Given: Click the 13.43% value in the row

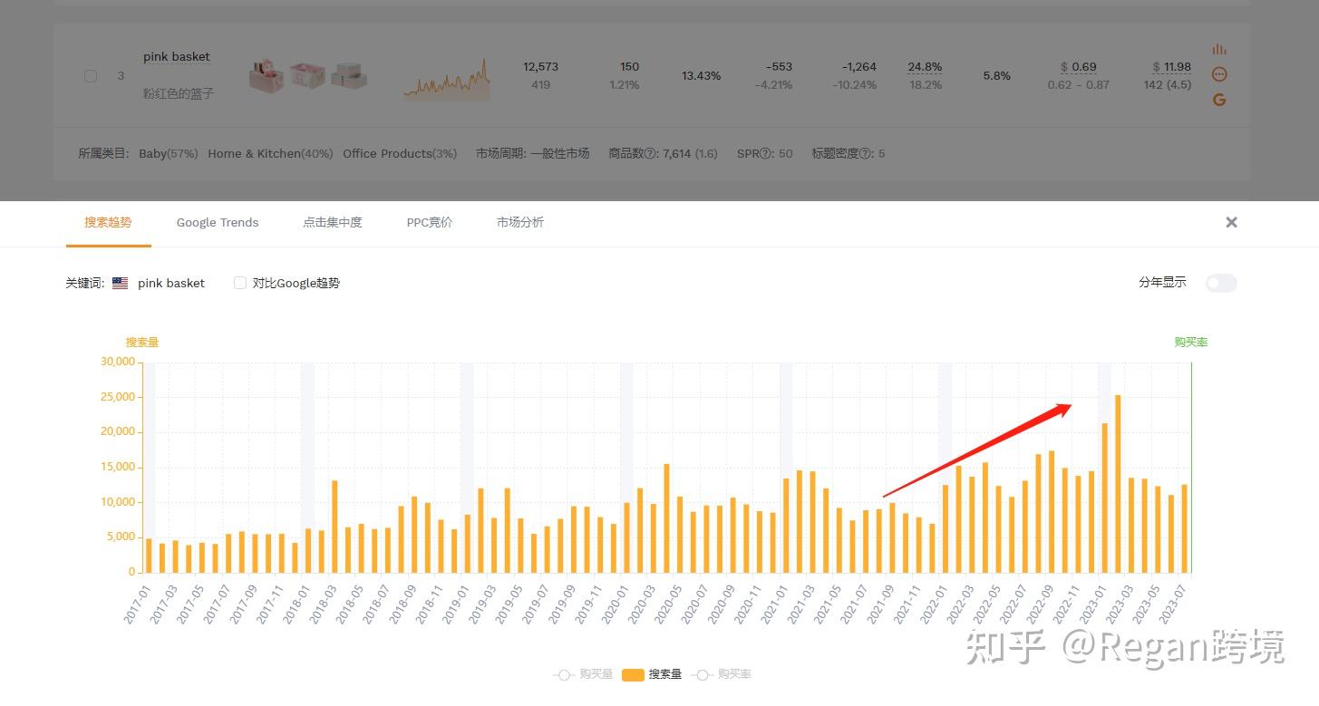Looking at the screenshot, I should click(x=702, y=76).
